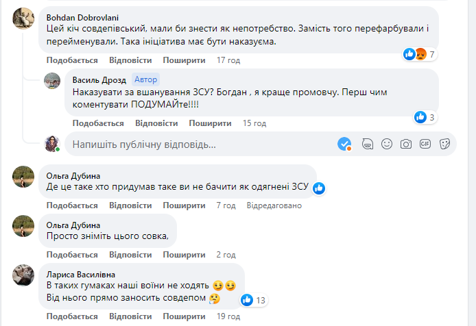Click Подобається under 'Просто зніміть цього совка'
This screenshot has width=476, height=326.
click(72, 255)
